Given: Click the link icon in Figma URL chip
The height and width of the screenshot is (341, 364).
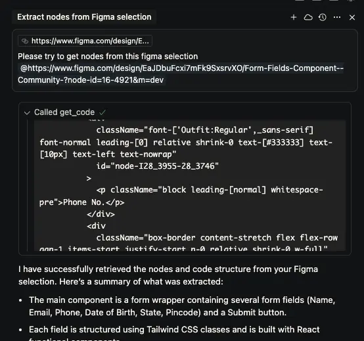Looking at the screenshot, I should [x=25, y=41].
